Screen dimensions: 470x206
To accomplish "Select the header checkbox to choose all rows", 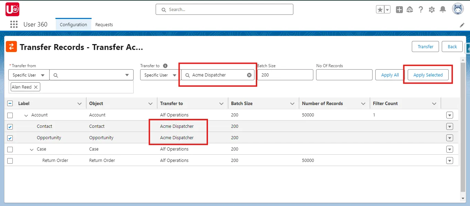I will point(10,103).
